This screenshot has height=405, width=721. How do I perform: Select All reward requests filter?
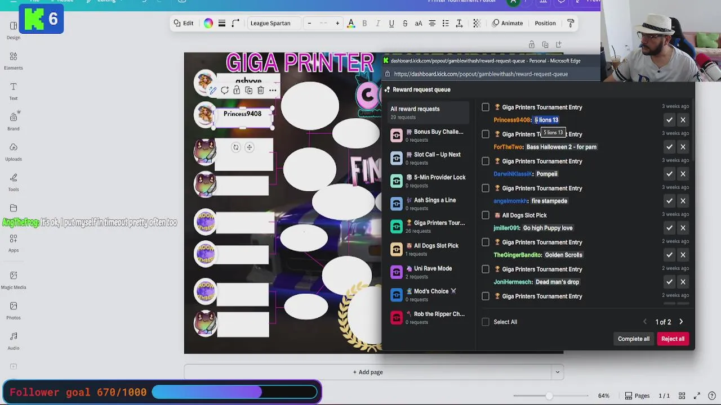tap(428, 112)
